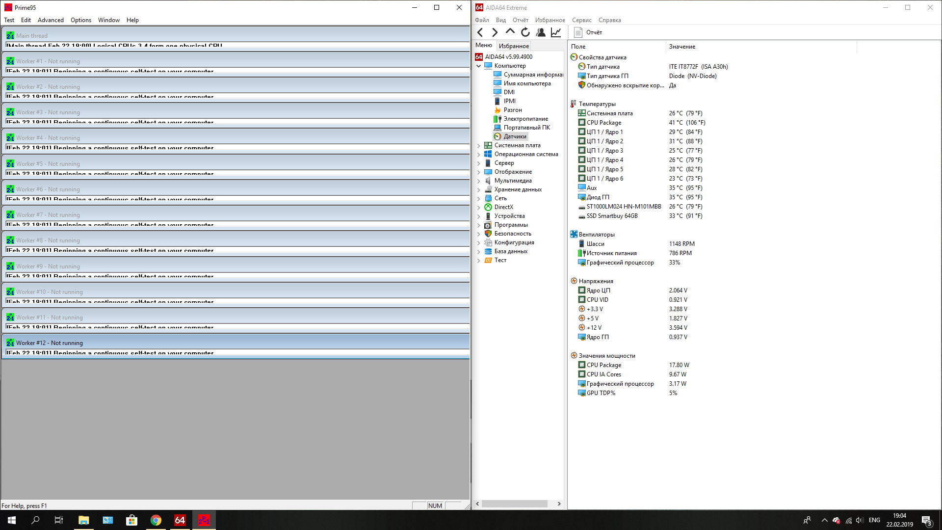Expand the Системная плата tree node
The height and width of the screenshot is (530, 942).
(479, 146)
